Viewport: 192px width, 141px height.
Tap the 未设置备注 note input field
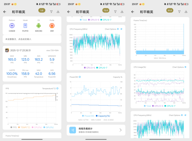[32, 39]
